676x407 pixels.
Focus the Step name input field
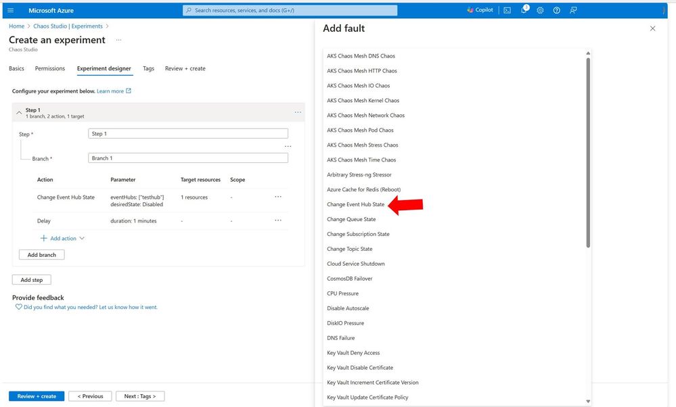[188, 133]
